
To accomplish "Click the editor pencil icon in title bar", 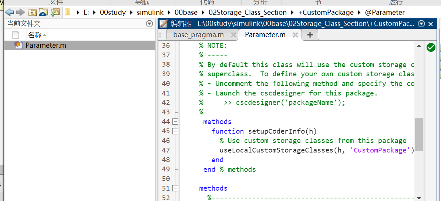I will (x=164, y=24).
